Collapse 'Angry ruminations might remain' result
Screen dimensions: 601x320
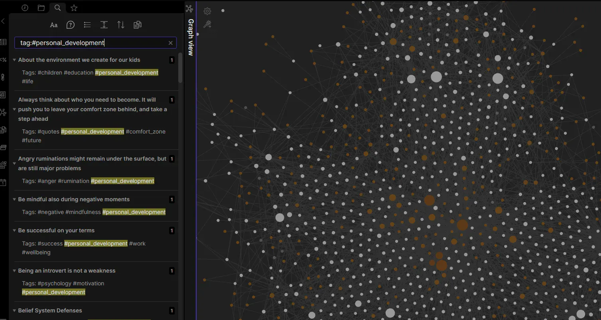pyautogui.click(x=14, y=164)
